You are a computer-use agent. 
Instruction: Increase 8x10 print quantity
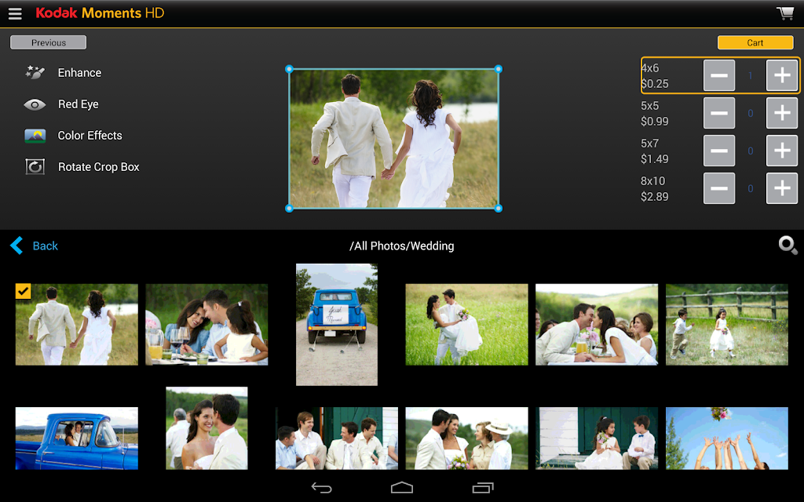point(781,188)
